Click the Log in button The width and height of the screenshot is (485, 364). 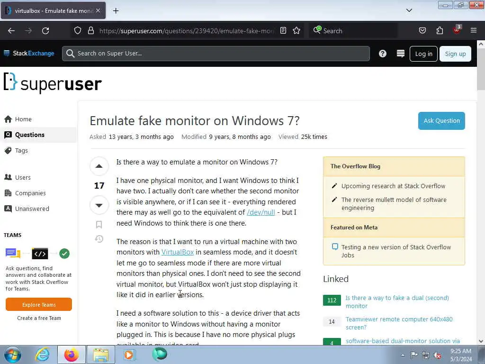point(423,54)
